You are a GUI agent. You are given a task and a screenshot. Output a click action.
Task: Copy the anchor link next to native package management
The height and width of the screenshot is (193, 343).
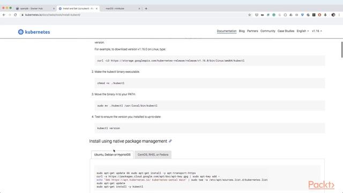point(170,141)
